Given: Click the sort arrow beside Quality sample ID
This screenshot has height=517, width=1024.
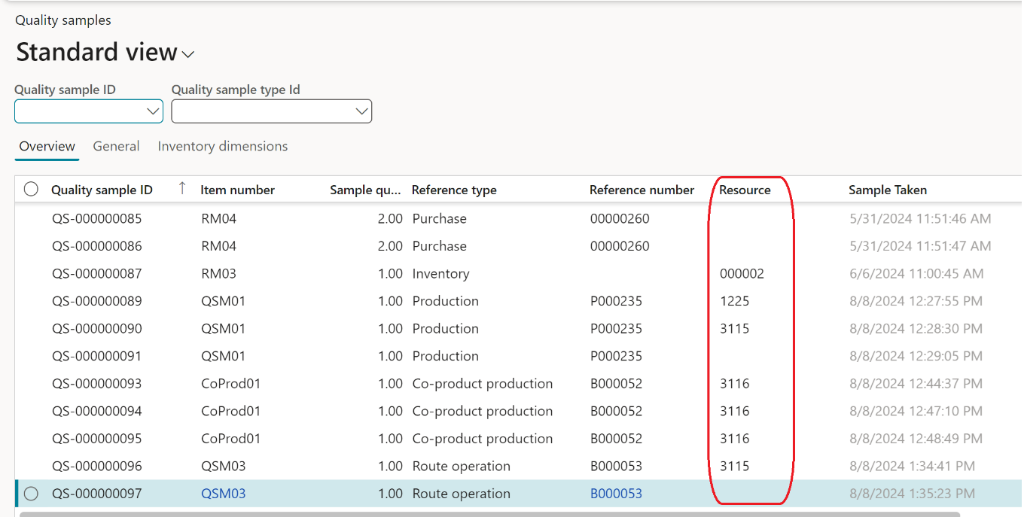Looking at the screenshot, I should [181, 189].
